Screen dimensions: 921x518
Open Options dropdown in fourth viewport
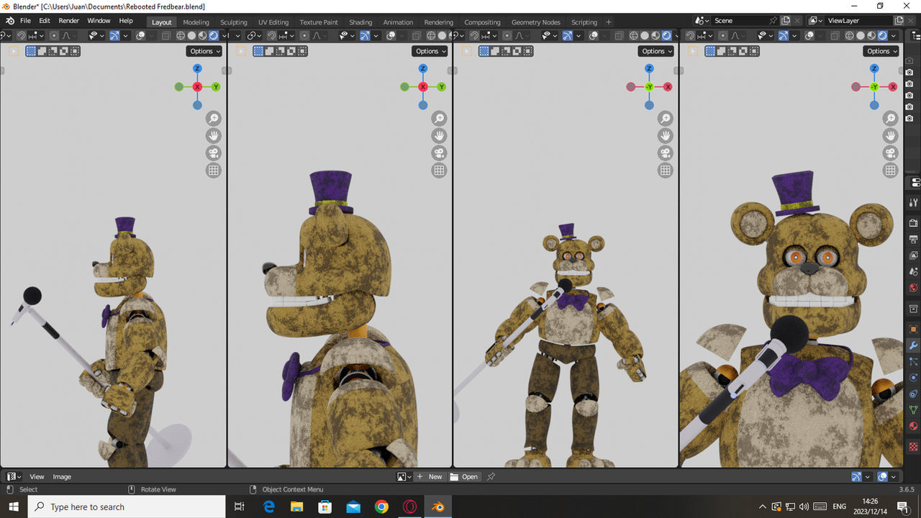881,51
